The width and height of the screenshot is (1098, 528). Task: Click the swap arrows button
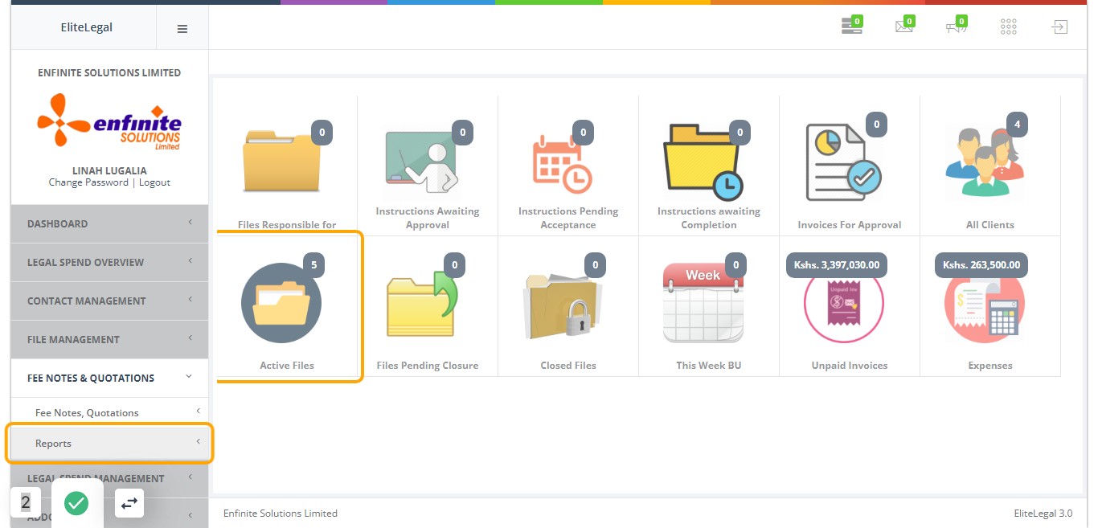pyautogui.click(x=129, y=504)
